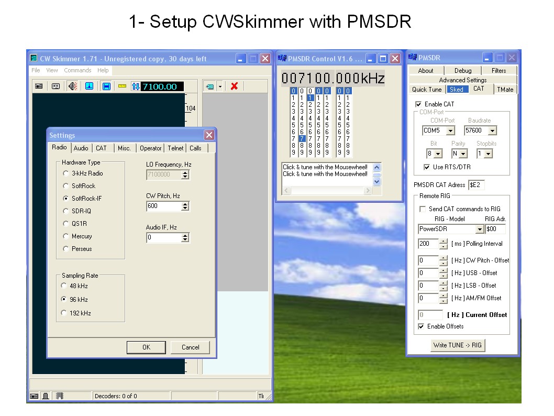Choose SDR-IQ as hardware type
The height and width of the screenshot is (416, 554).
coord(66,211)
